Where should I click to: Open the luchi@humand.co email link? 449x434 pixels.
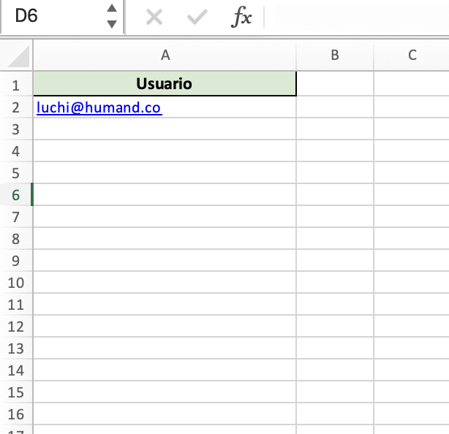tap(99, 107)
